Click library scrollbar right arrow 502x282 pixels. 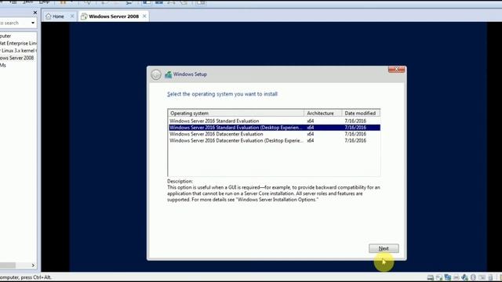33,266
